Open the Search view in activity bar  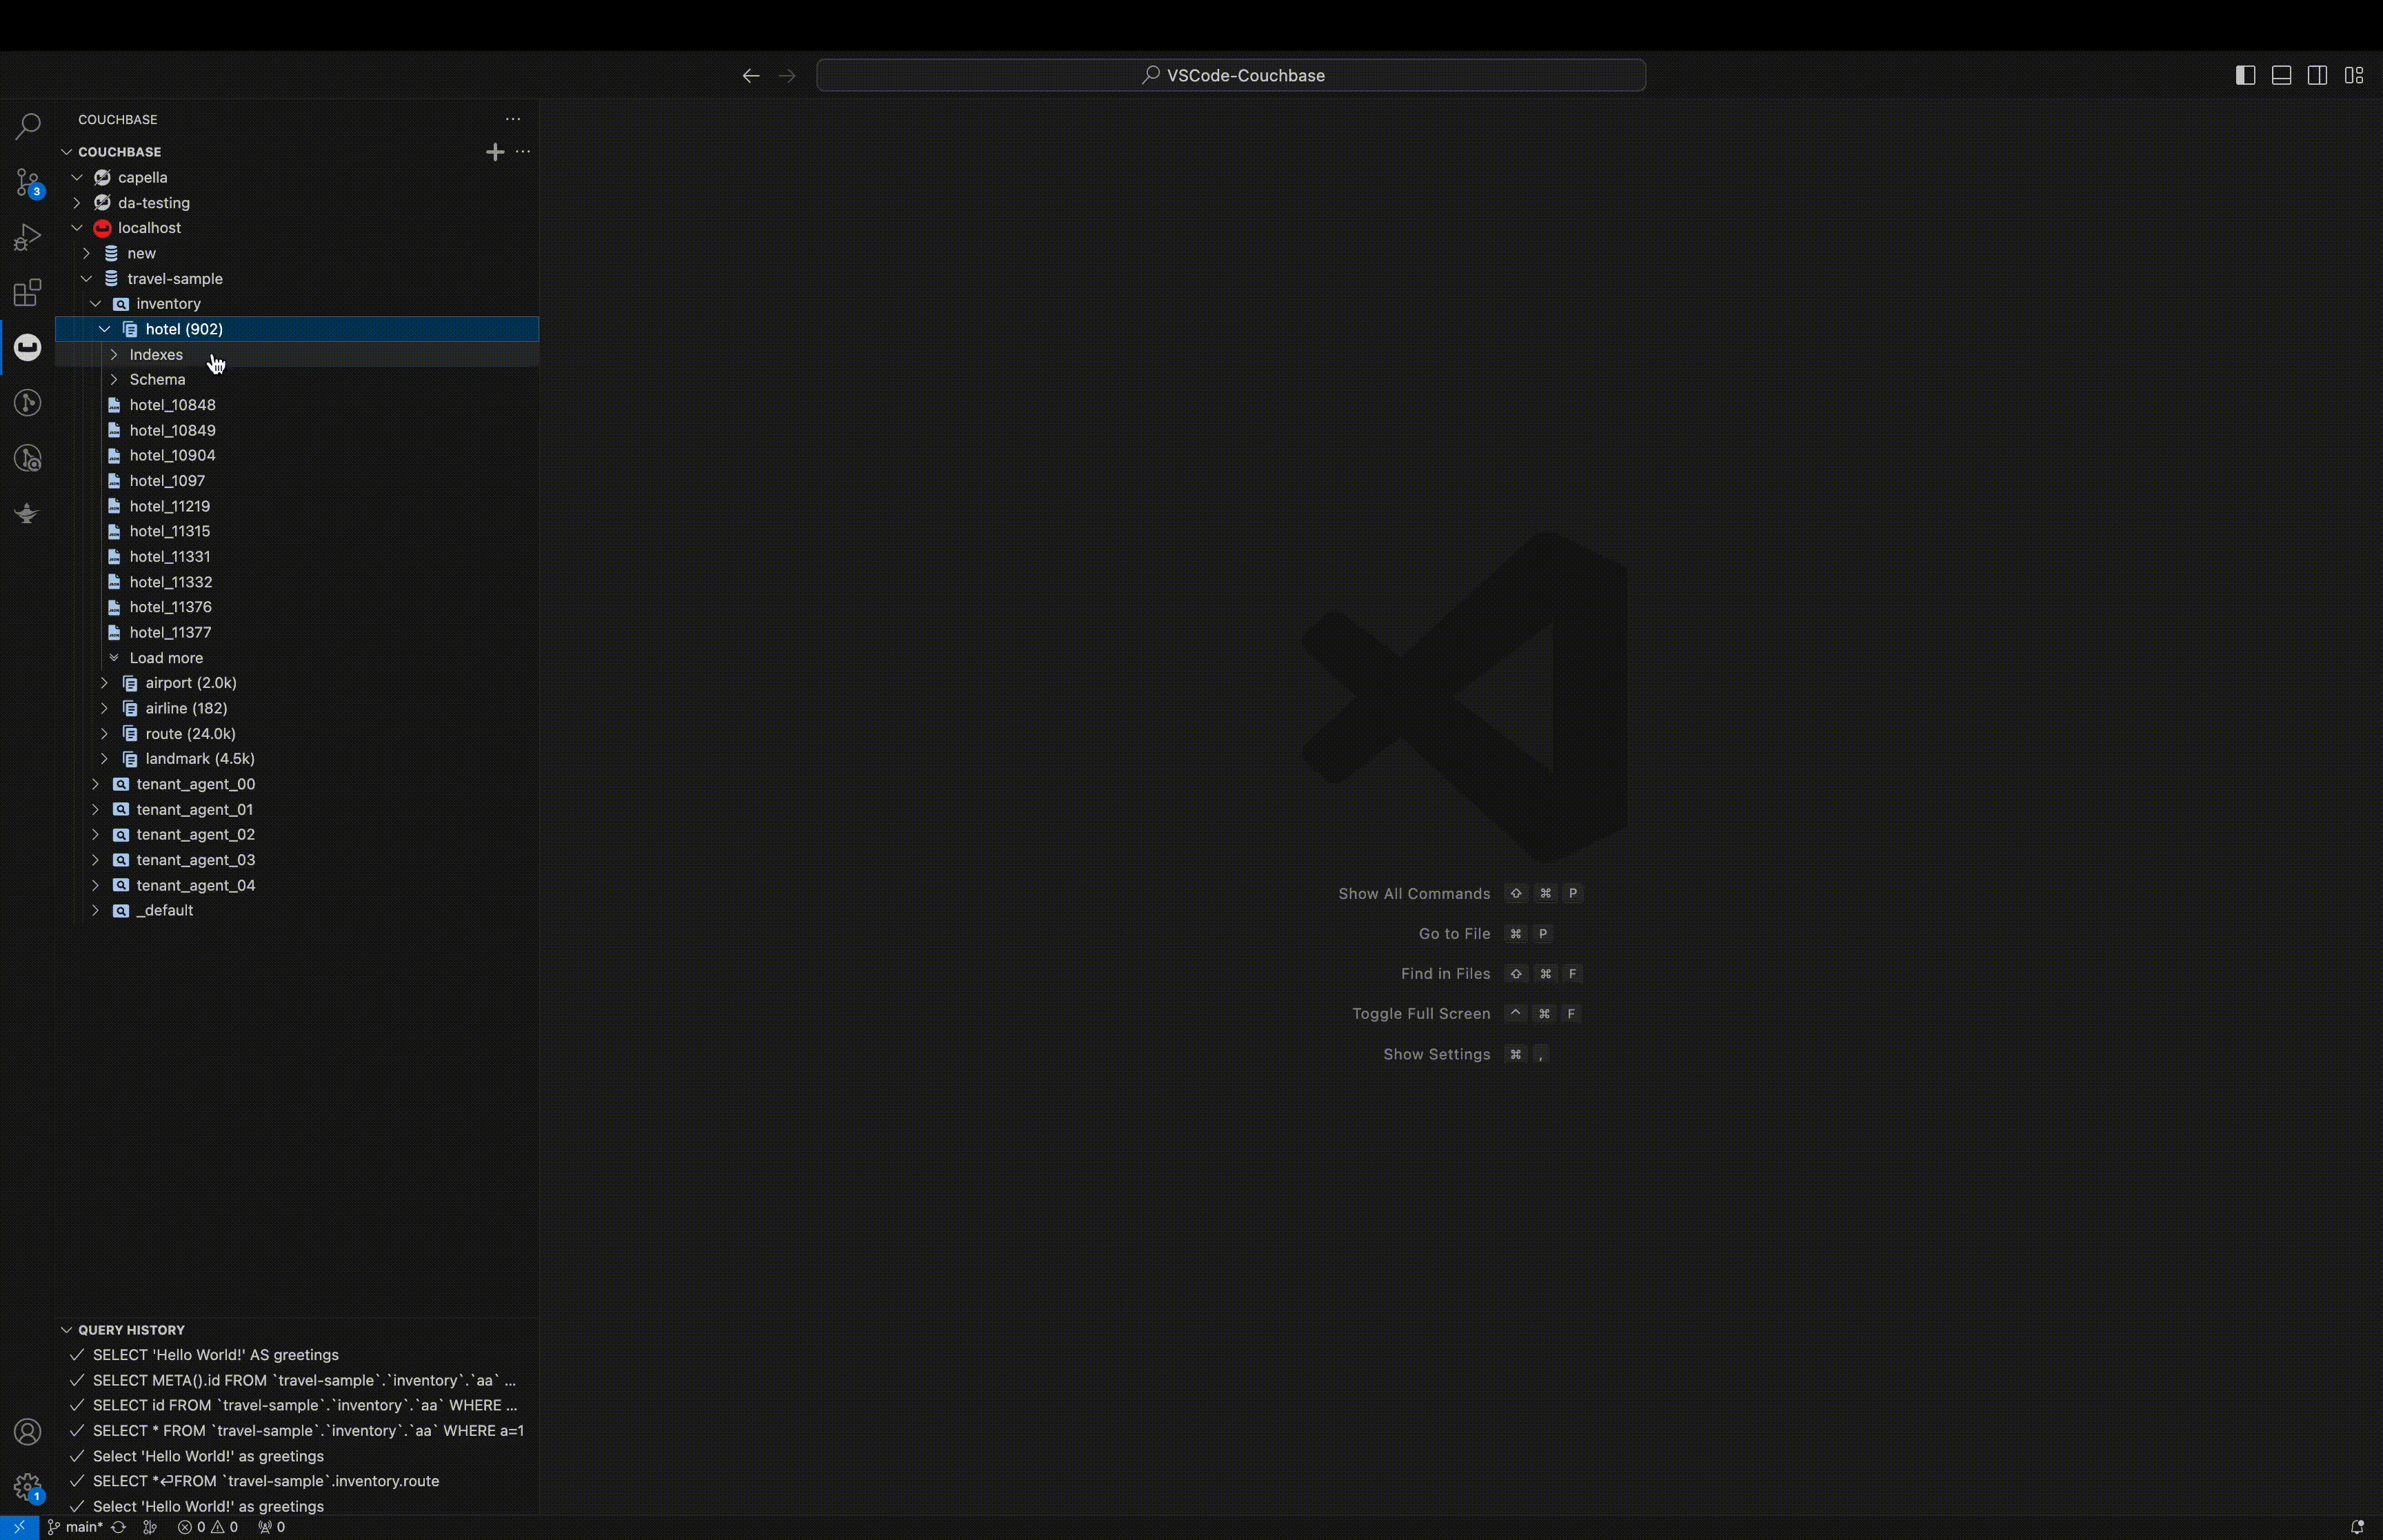pos(27,127)
